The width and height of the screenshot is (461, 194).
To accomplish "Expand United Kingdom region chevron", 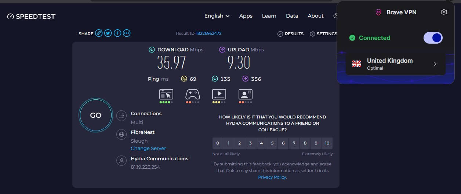I will [435, 64].
